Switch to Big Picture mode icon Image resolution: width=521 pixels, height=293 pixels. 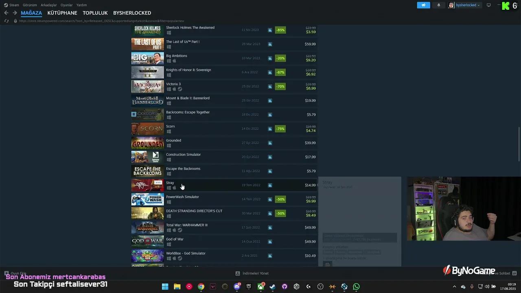tap(489, 5)
